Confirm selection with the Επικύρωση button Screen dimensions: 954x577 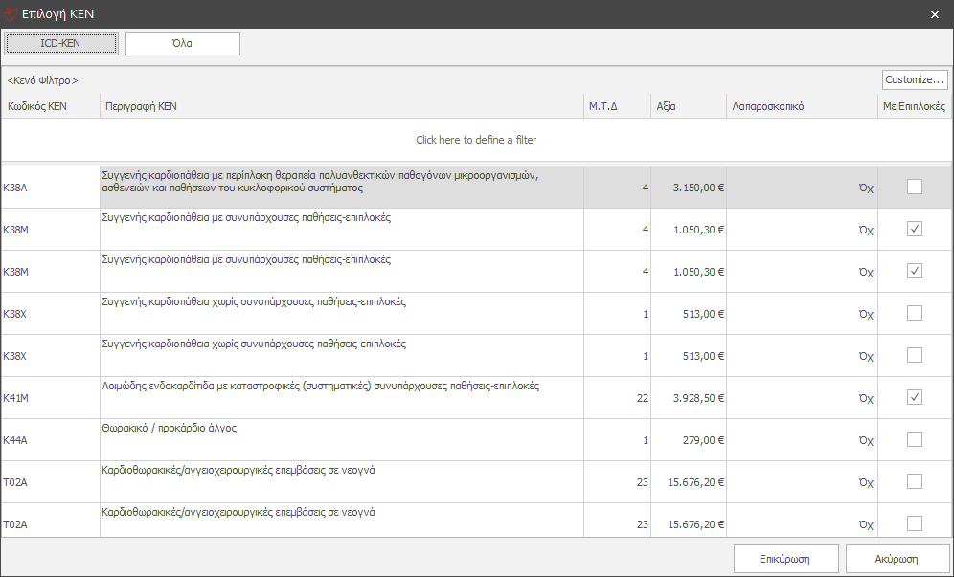click(x=785, y=559)
